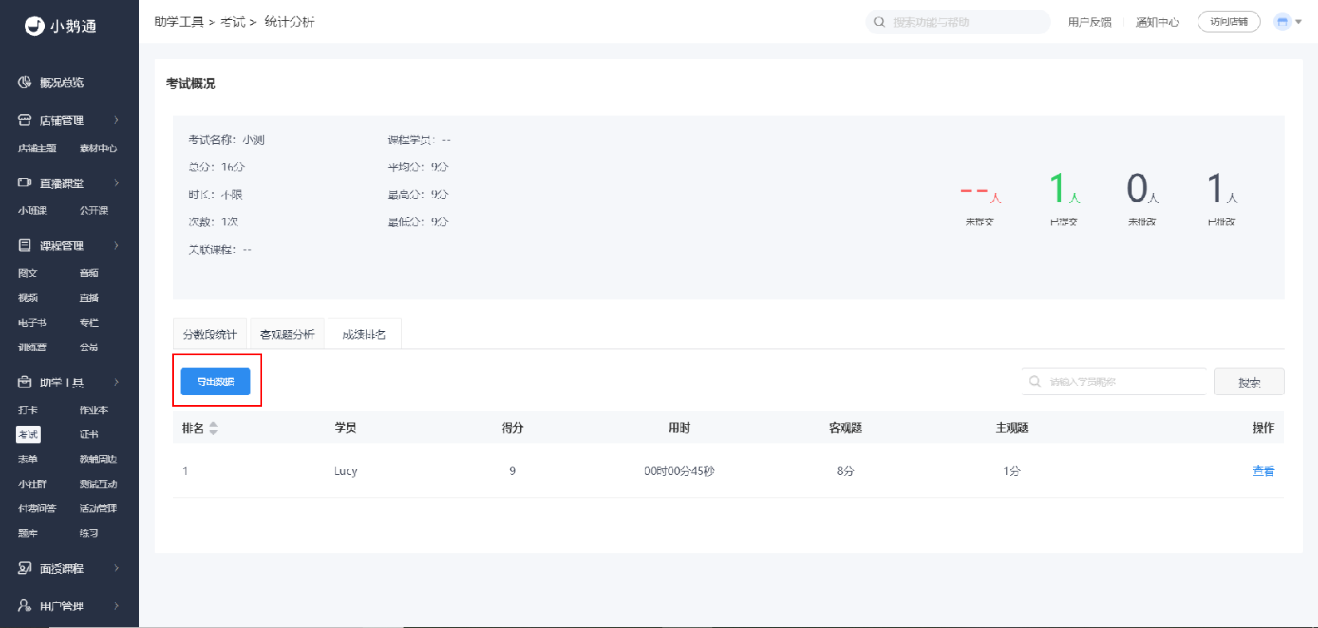The image size is (1318, 628).
Task: Switch to the 分数段统计 tab
Action: click(x=210, y=334)
